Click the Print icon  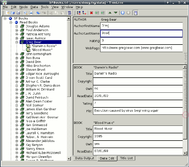(31, 13)
